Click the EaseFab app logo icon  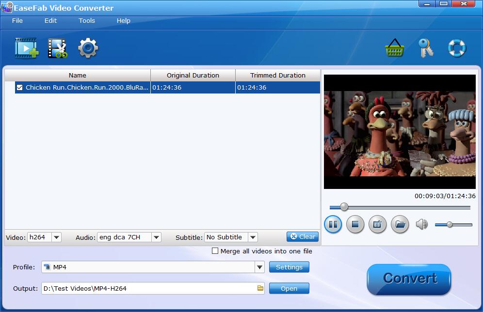pos(7,7)
